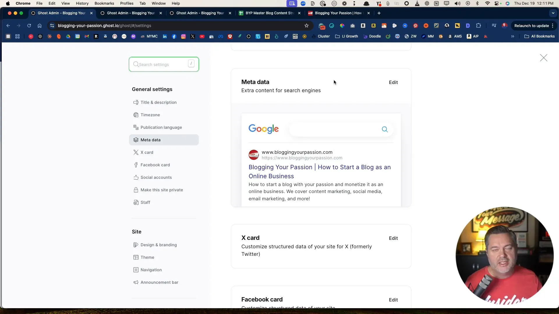
Task: Navigate to Announcement bar settings
Action: tap(159, 282)
